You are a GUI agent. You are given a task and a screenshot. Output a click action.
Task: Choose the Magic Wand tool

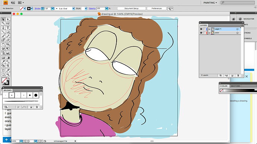tap(3, 23)
